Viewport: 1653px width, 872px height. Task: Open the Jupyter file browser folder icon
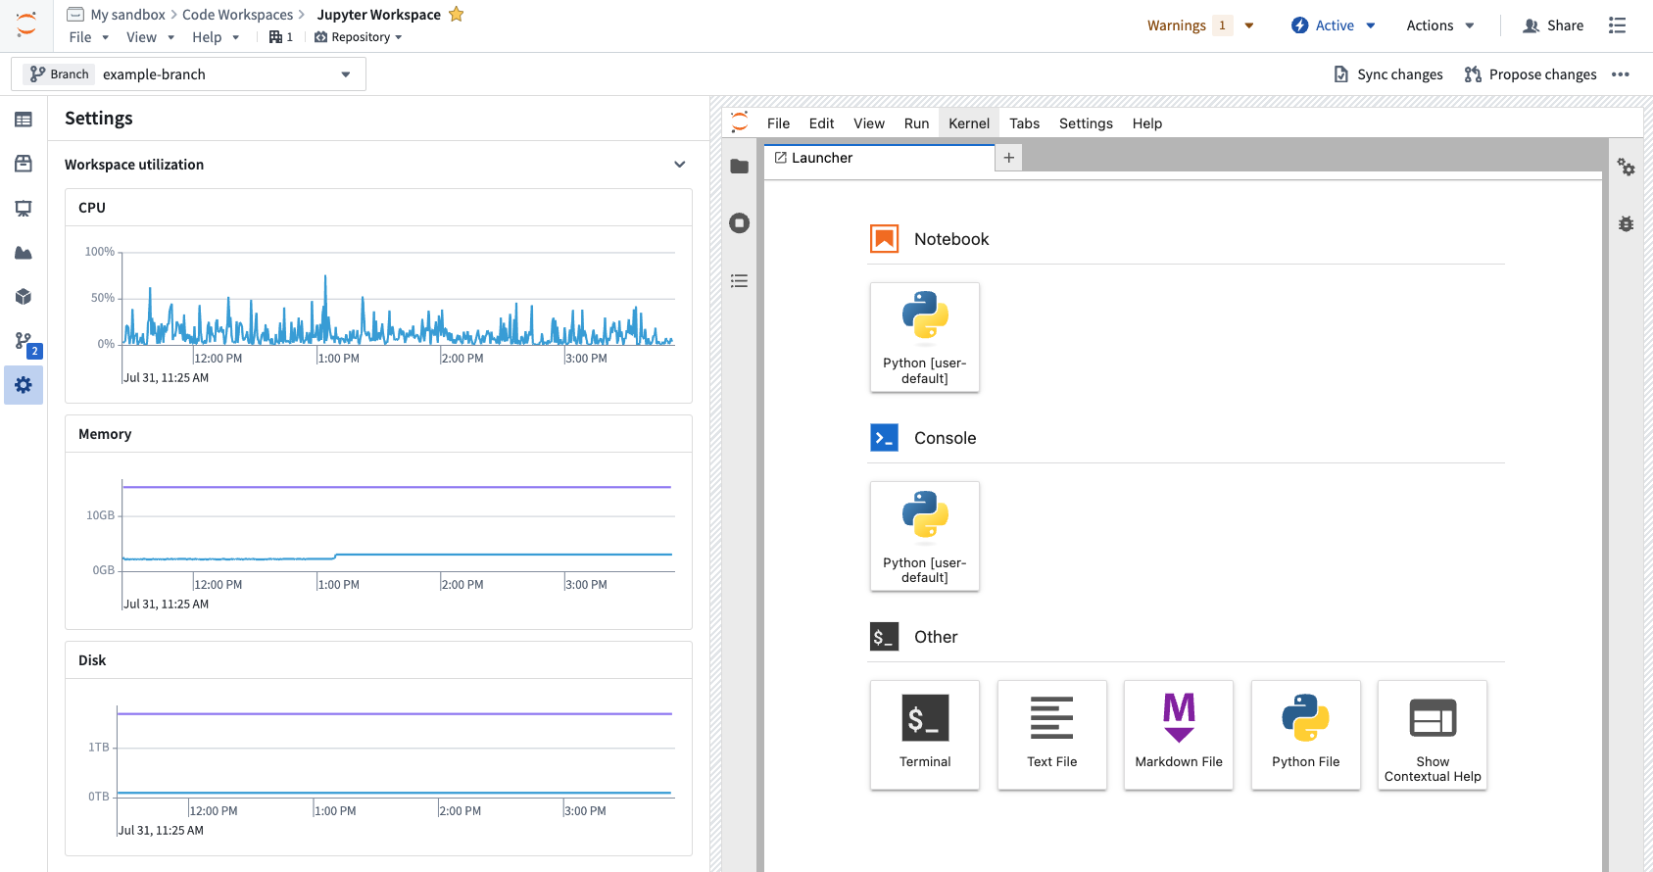740,167
